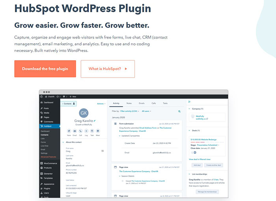This screenshot has height=201, width=276.
Task: Collapse the Updated 2 properties expander
Action: [x=120, y=136]
